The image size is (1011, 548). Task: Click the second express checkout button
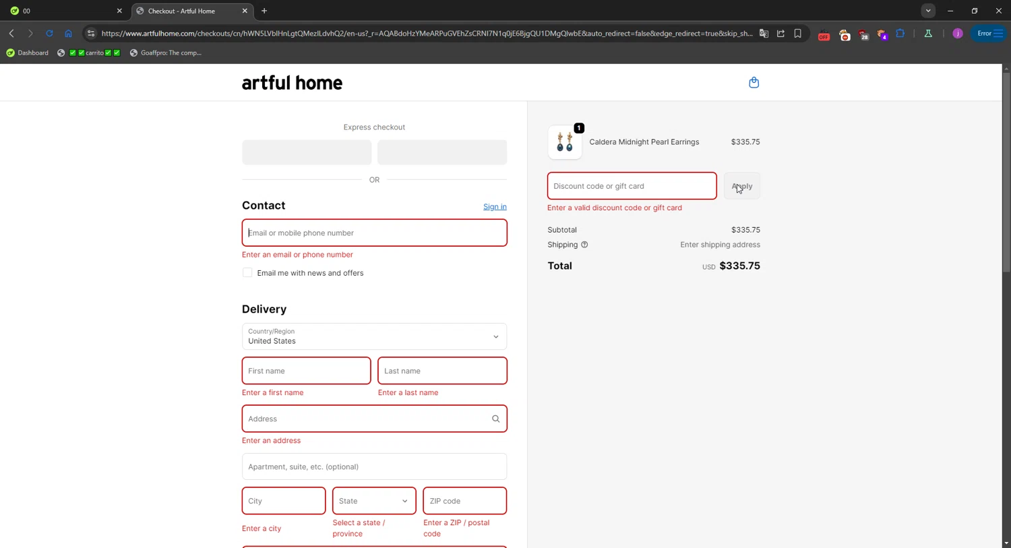click(442, 152)
